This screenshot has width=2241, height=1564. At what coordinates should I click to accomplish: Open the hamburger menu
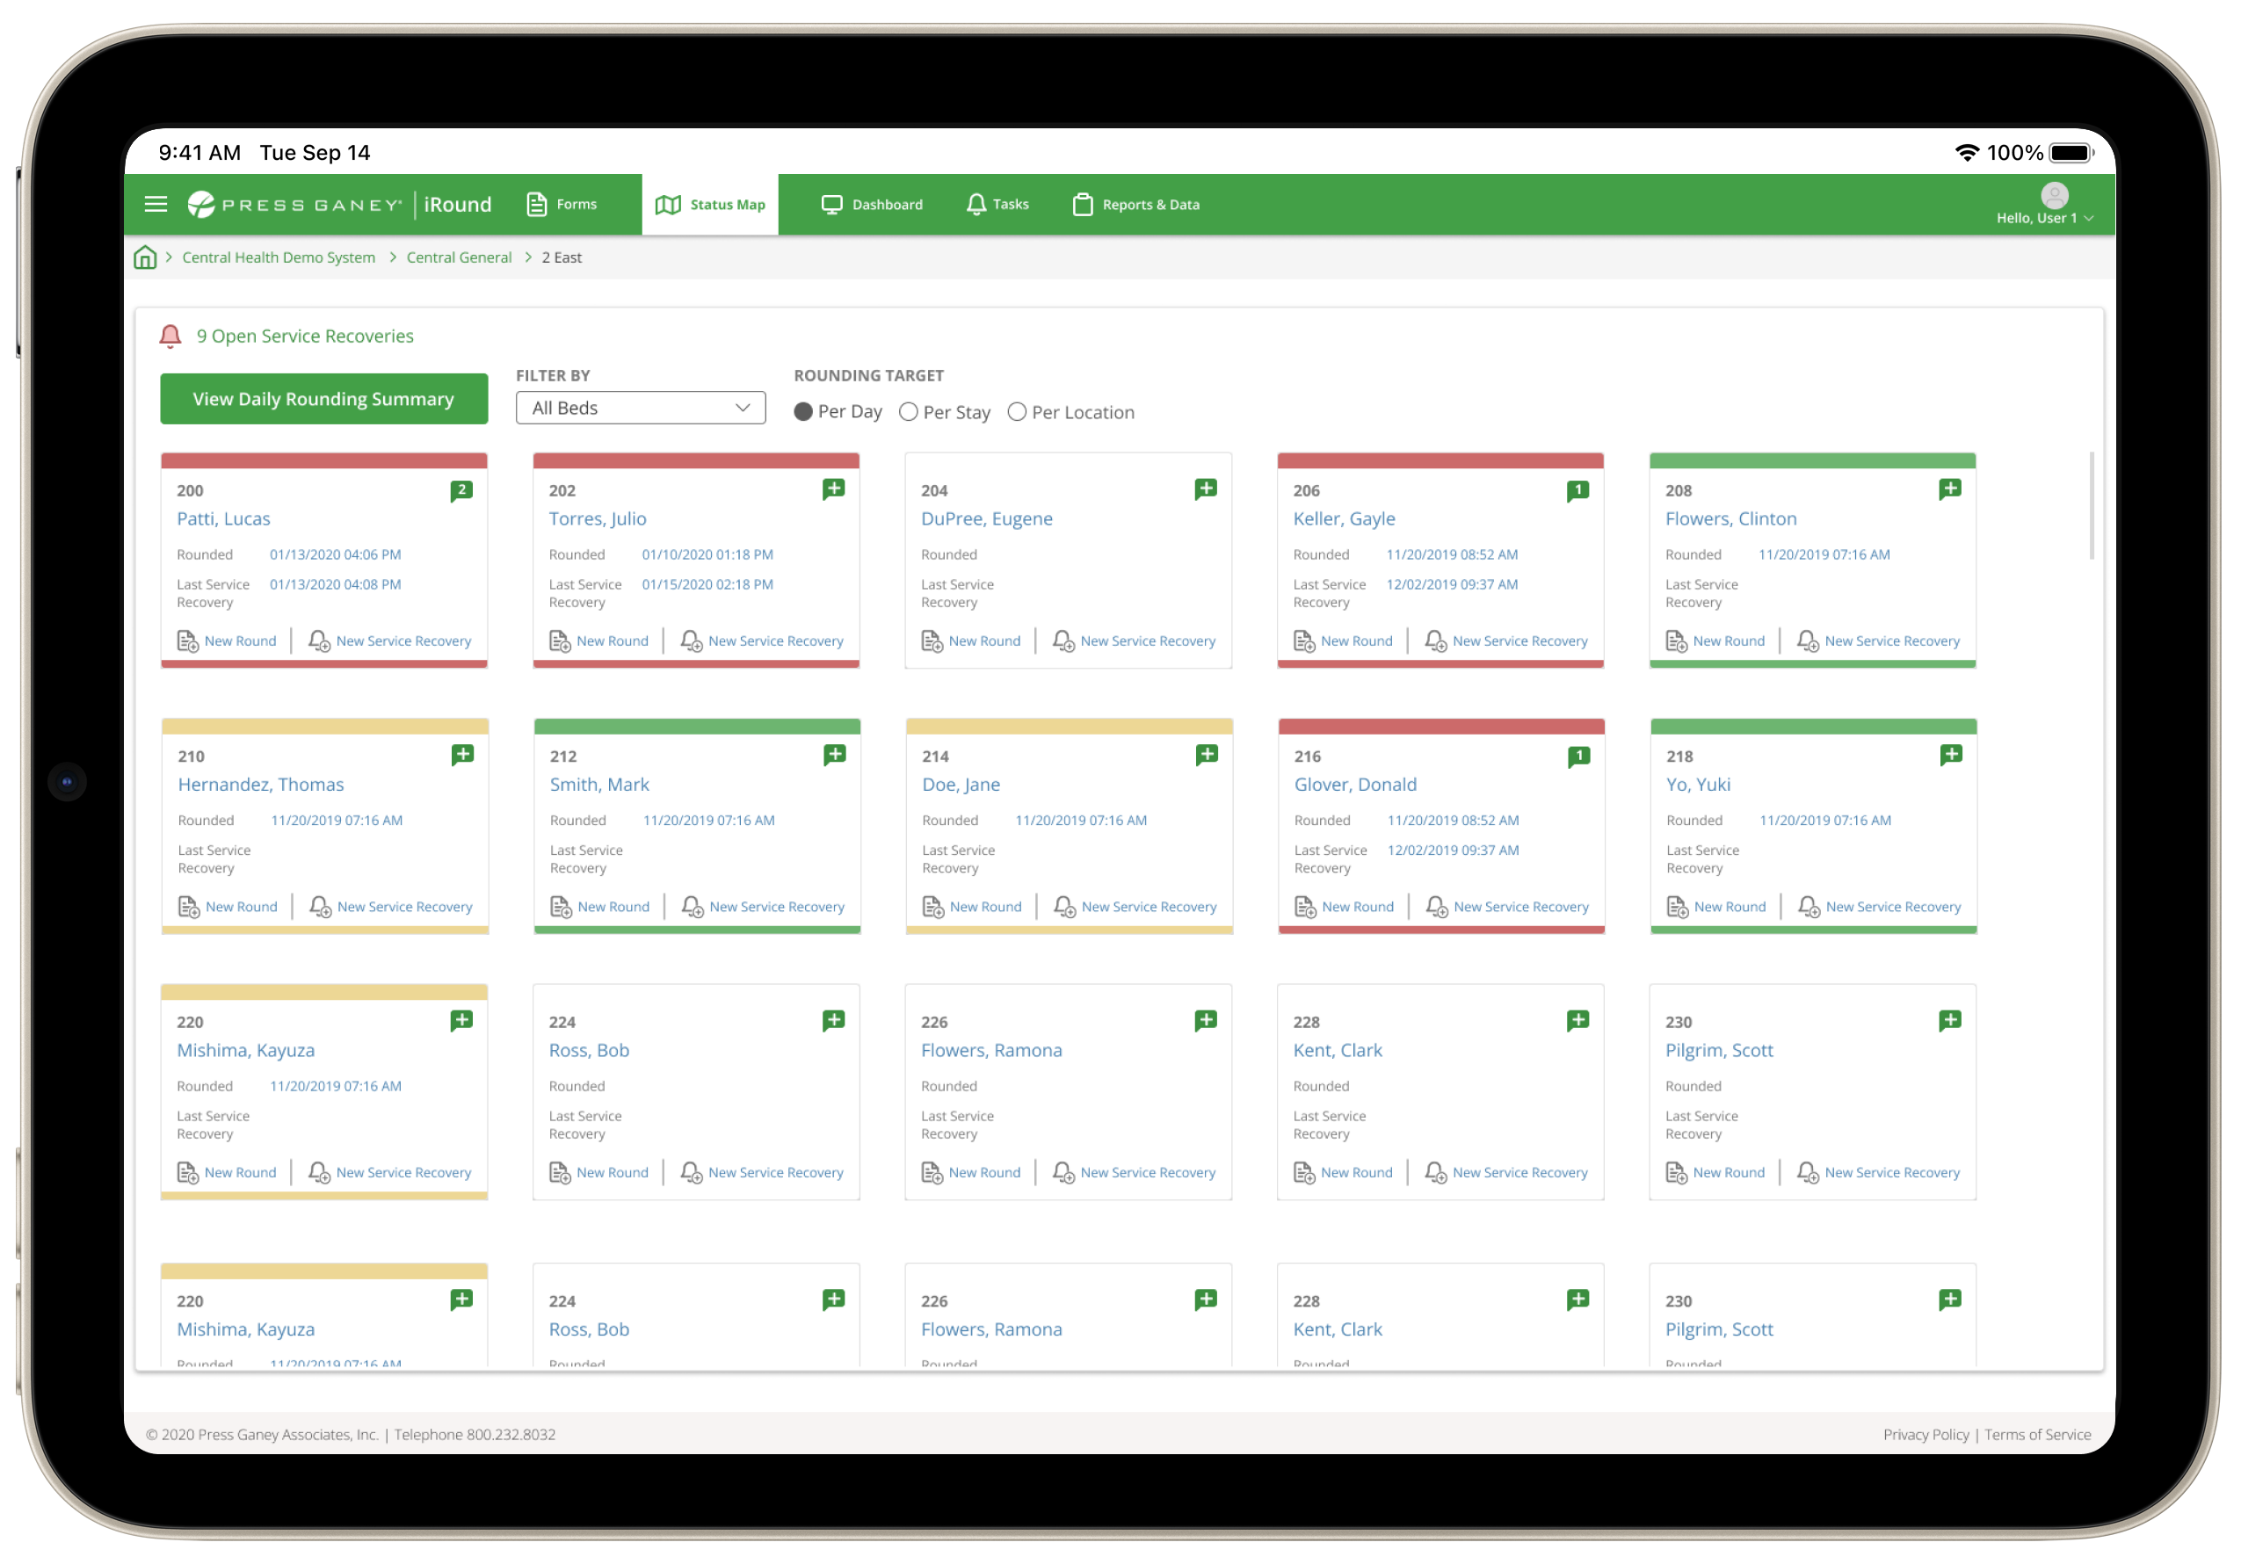point(156,205)
